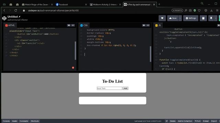Viewport: 220px width, 123px height.
Task: Focus the Input Task text field
Action: click(x=109, y=88)
